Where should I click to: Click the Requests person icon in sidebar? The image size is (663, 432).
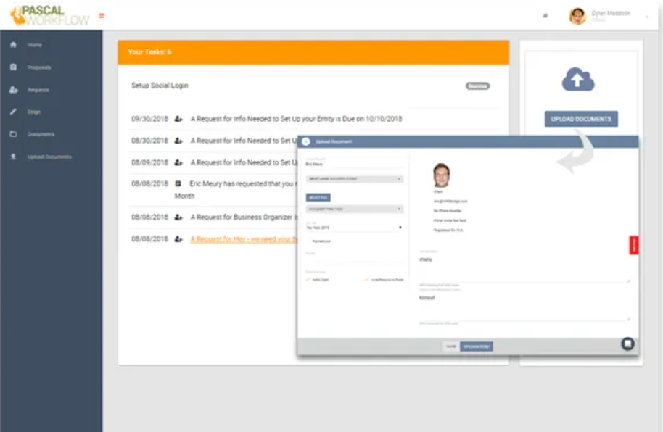(14, 90)
